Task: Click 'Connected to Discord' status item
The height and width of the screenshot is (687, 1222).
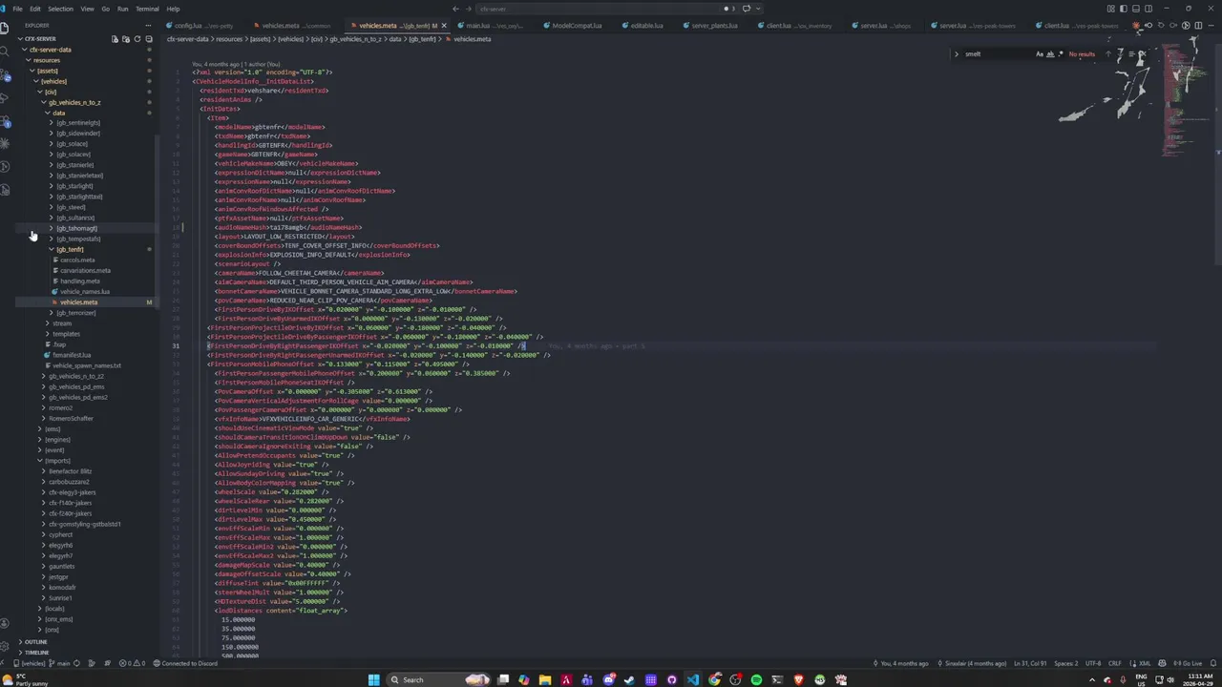Action: [187, 663]
